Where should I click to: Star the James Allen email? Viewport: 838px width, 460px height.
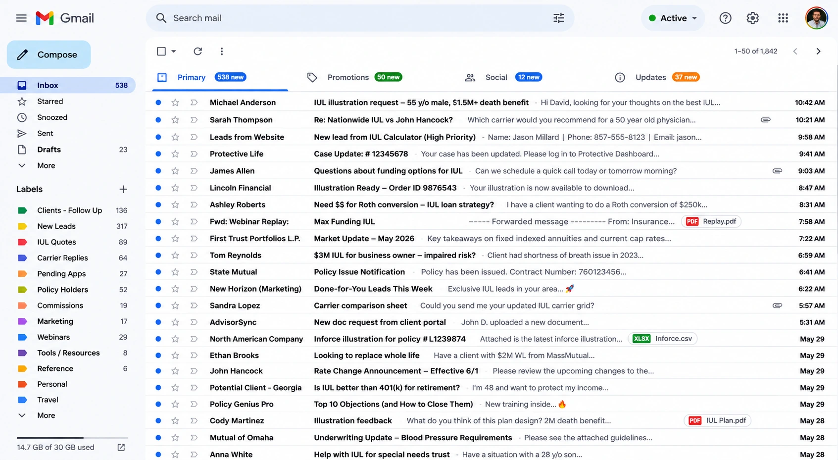175,171
